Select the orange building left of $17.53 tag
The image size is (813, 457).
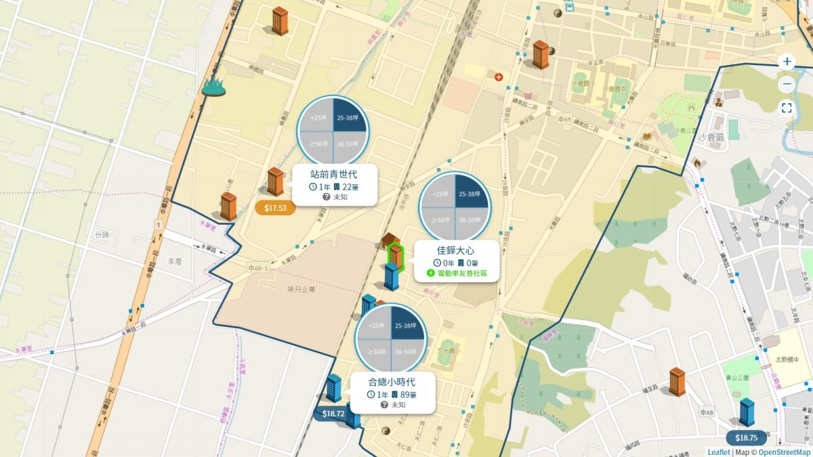(228, 206)
